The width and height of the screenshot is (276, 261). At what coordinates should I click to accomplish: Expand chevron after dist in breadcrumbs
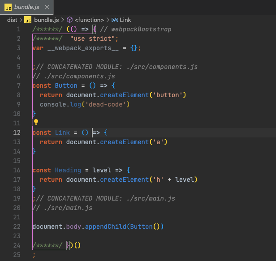tap(21, 20)
